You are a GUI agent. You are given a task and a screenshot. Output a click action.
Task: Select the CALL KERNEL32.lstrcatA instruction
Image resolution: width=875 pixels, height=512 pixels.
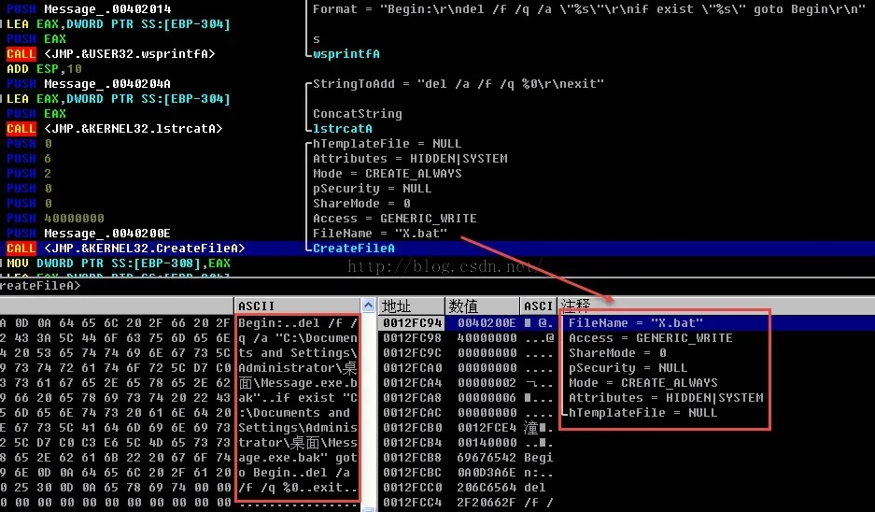[x=115, y=129]
